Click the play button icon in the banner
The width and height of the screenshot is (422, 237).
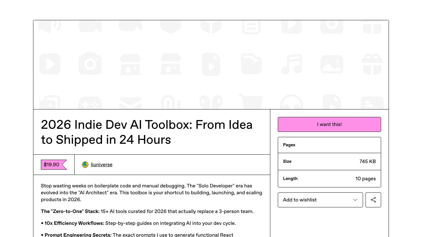click(x=50, y=64)
